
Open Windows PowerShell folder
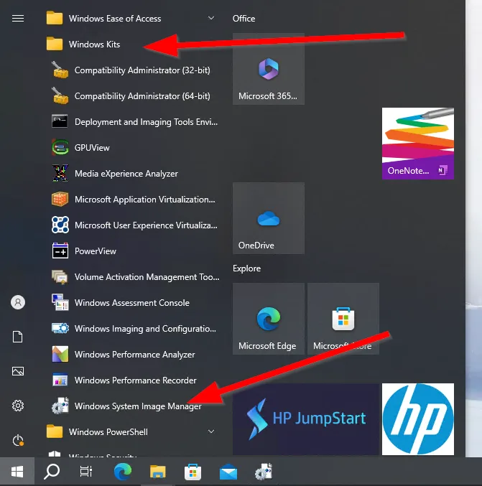tap(134, 431)
